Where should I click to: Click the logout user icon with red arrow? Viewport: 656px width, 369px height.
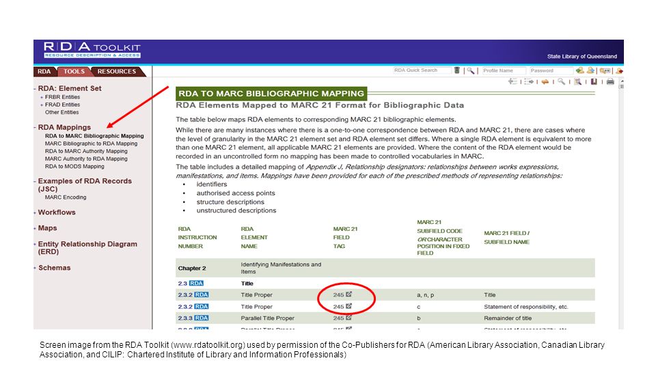(x=619, y=70)
